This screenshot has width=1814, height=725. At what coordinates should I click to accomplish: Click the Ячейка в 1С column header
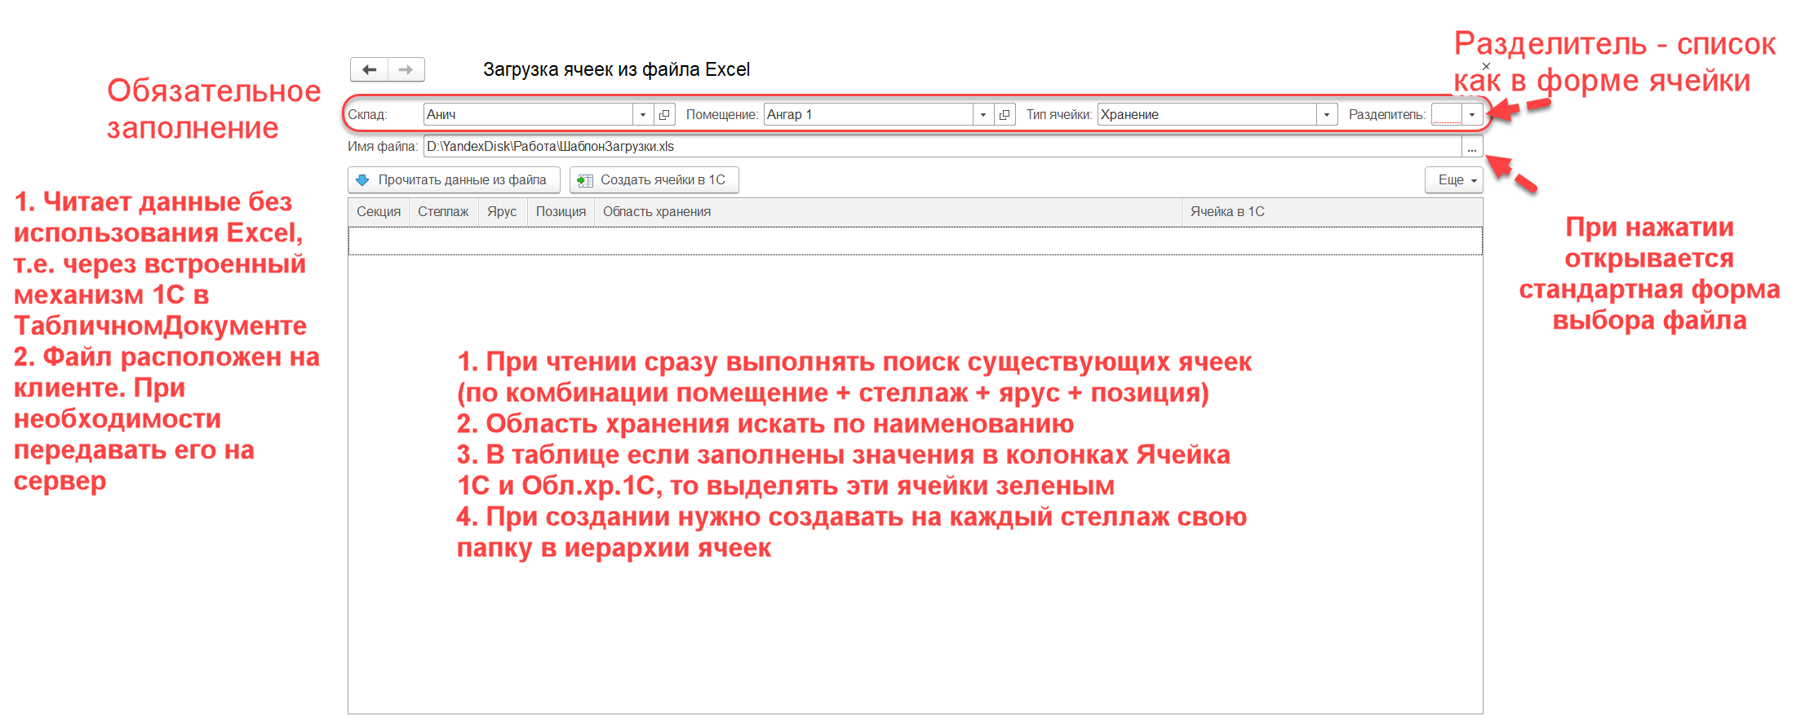1227,212
